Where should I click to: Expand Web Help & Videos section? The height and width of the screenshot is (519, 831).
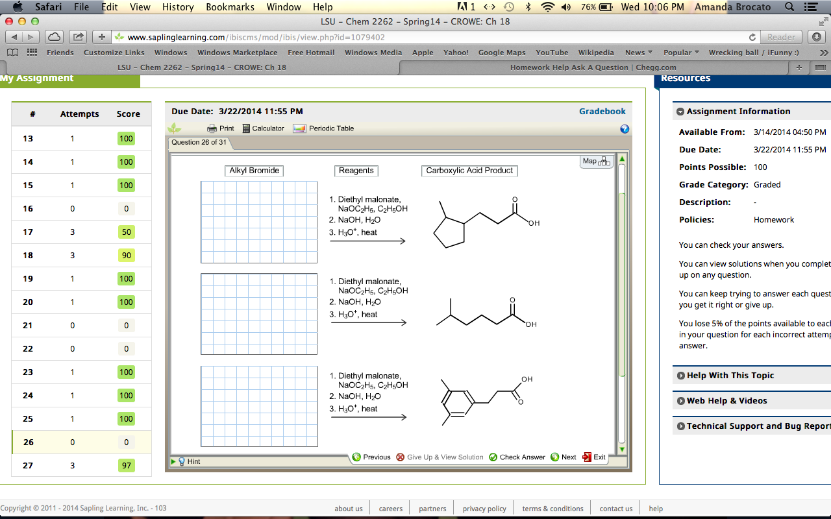click(x=726, y=401)
